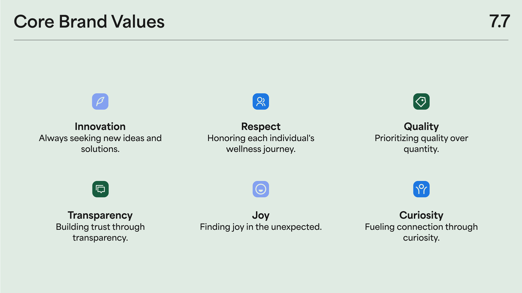This screenshot has height=293, width=522.
Task: Click the Curiosity person icon
Action: (x=421, y=189)
